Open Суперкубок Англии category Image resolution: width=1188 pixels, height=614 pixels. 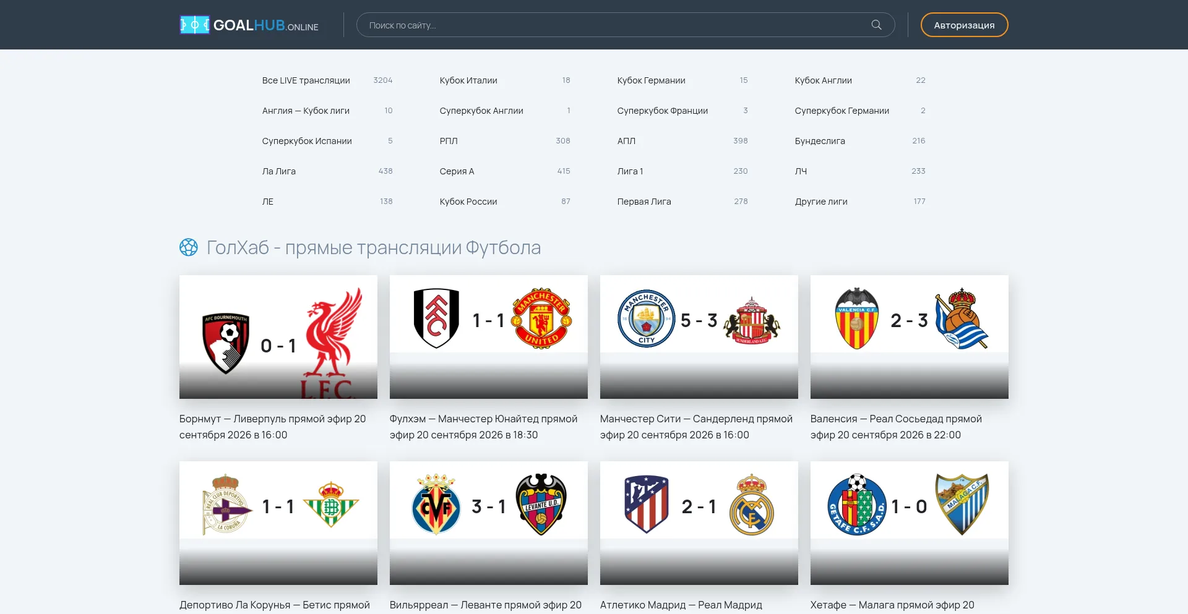[x=481, y=111]
